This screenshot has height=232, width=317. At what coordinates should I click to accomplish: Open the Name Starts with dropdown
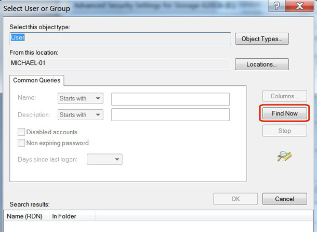pyautogui.click(x=81, y=98)
